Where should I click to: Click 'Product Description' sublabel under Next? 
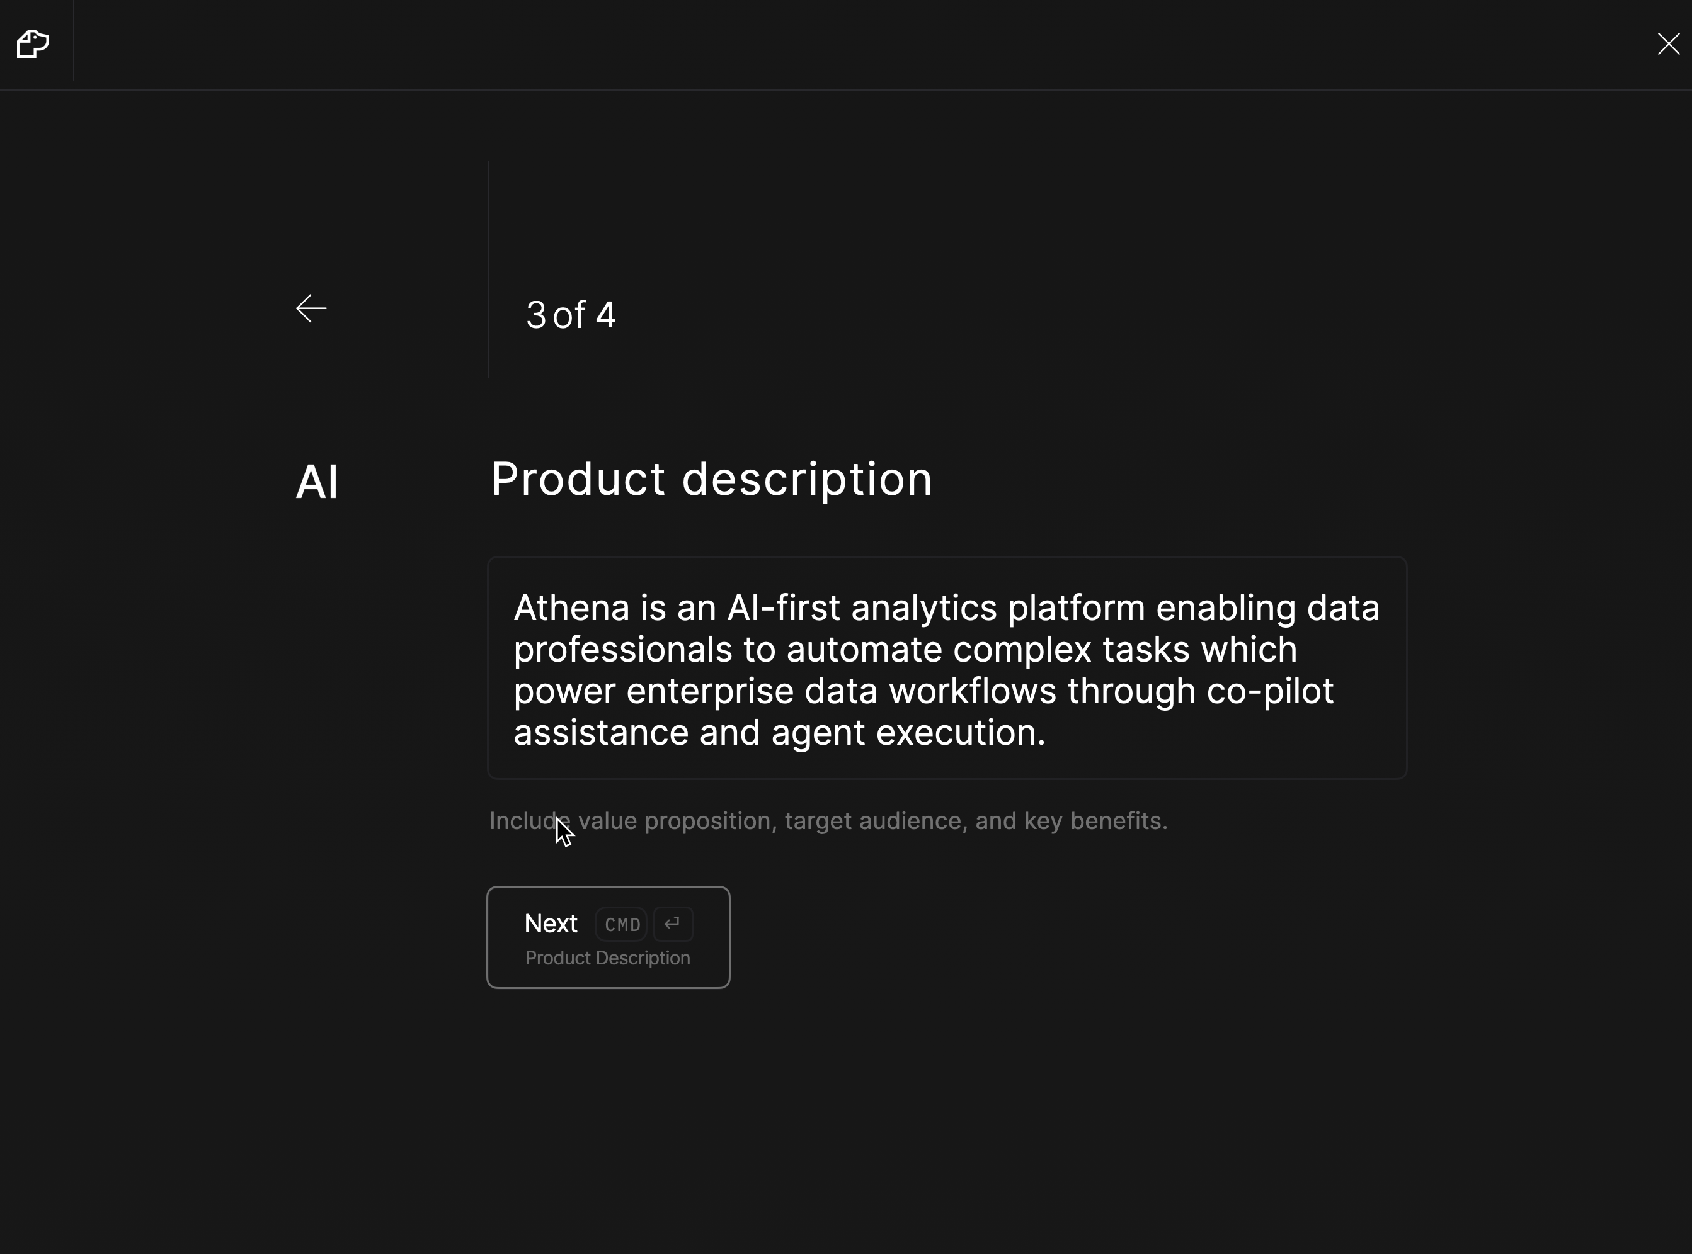click(607, 958)
